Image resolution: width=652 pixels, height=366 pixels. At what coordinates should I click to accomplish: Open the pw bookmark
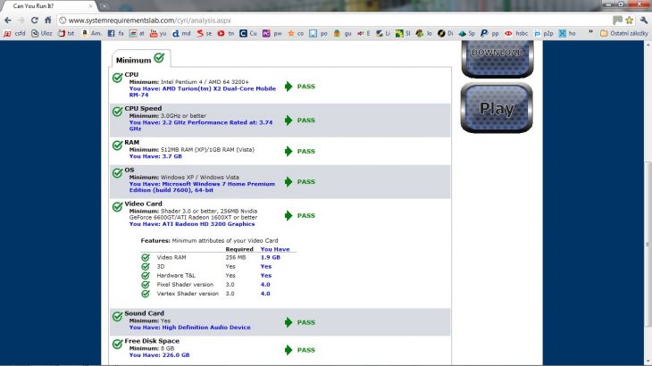[x=272, y=34]
